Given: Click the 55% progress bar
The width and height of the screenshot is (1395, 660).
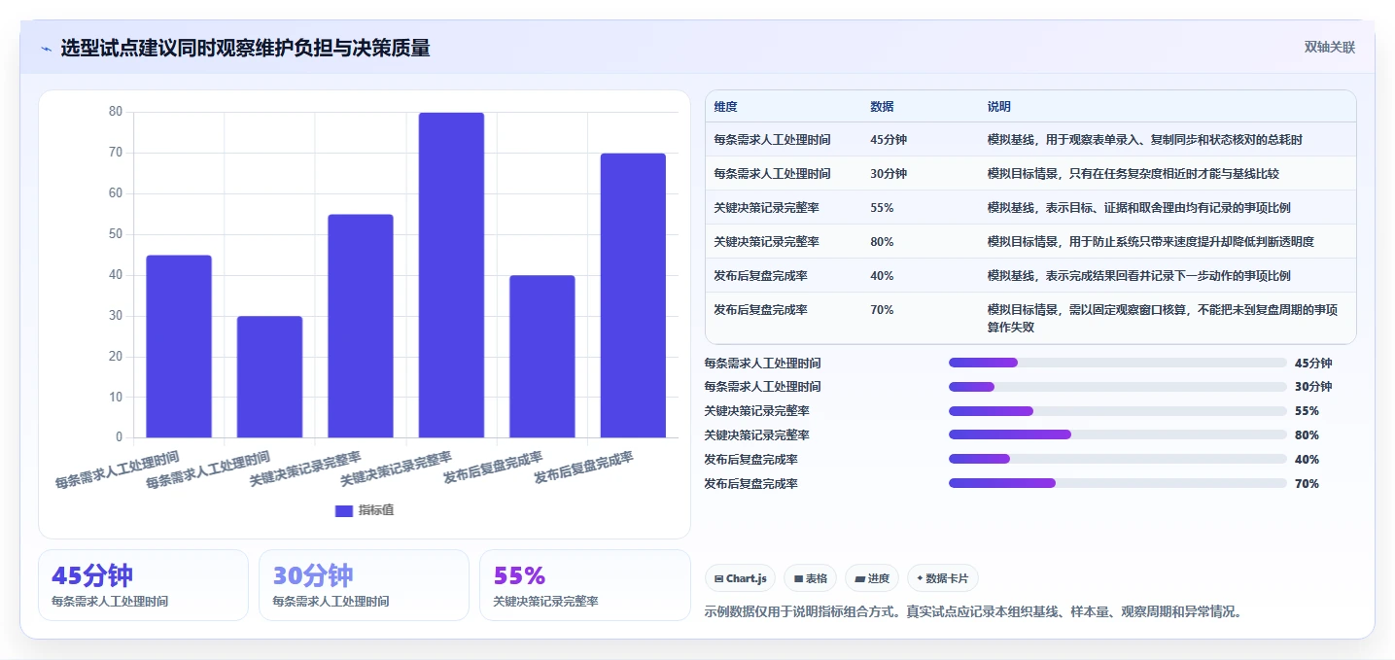Looking at the screenshot, I should (x=1118, y=411).
